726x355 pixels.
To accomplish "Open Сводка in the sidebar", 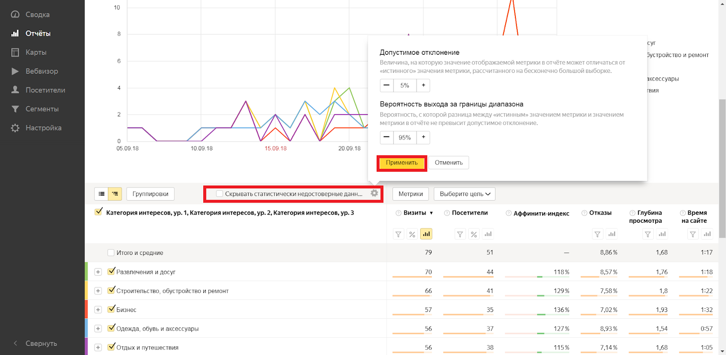I will (37, 14).
